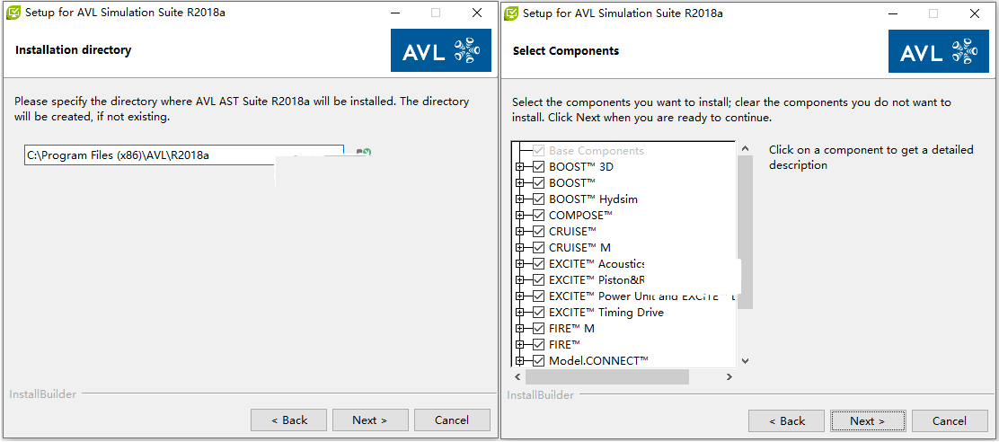Minimize the Installation directory window

[394, 13]
